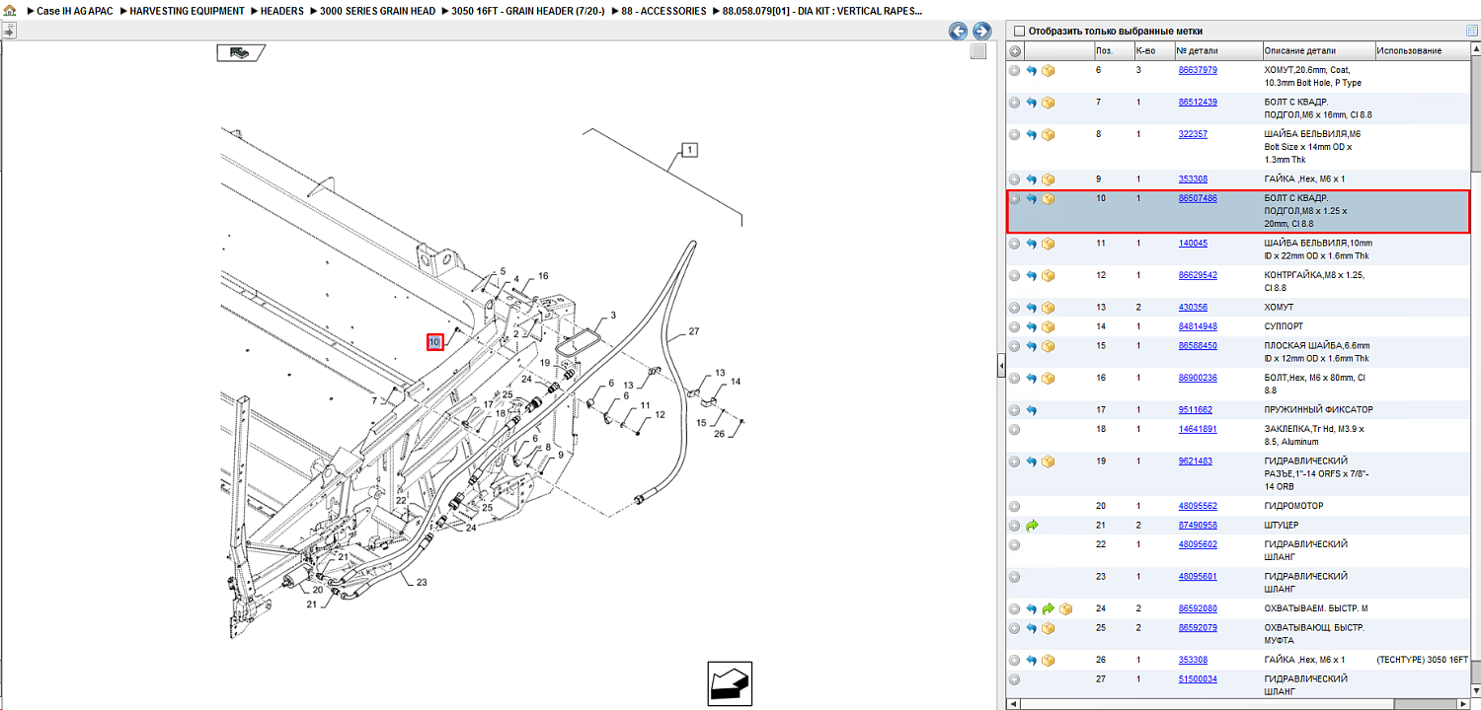Click the box icon for part 86592080
This screenshot has width=1481, height=710.
[1066, 609]
